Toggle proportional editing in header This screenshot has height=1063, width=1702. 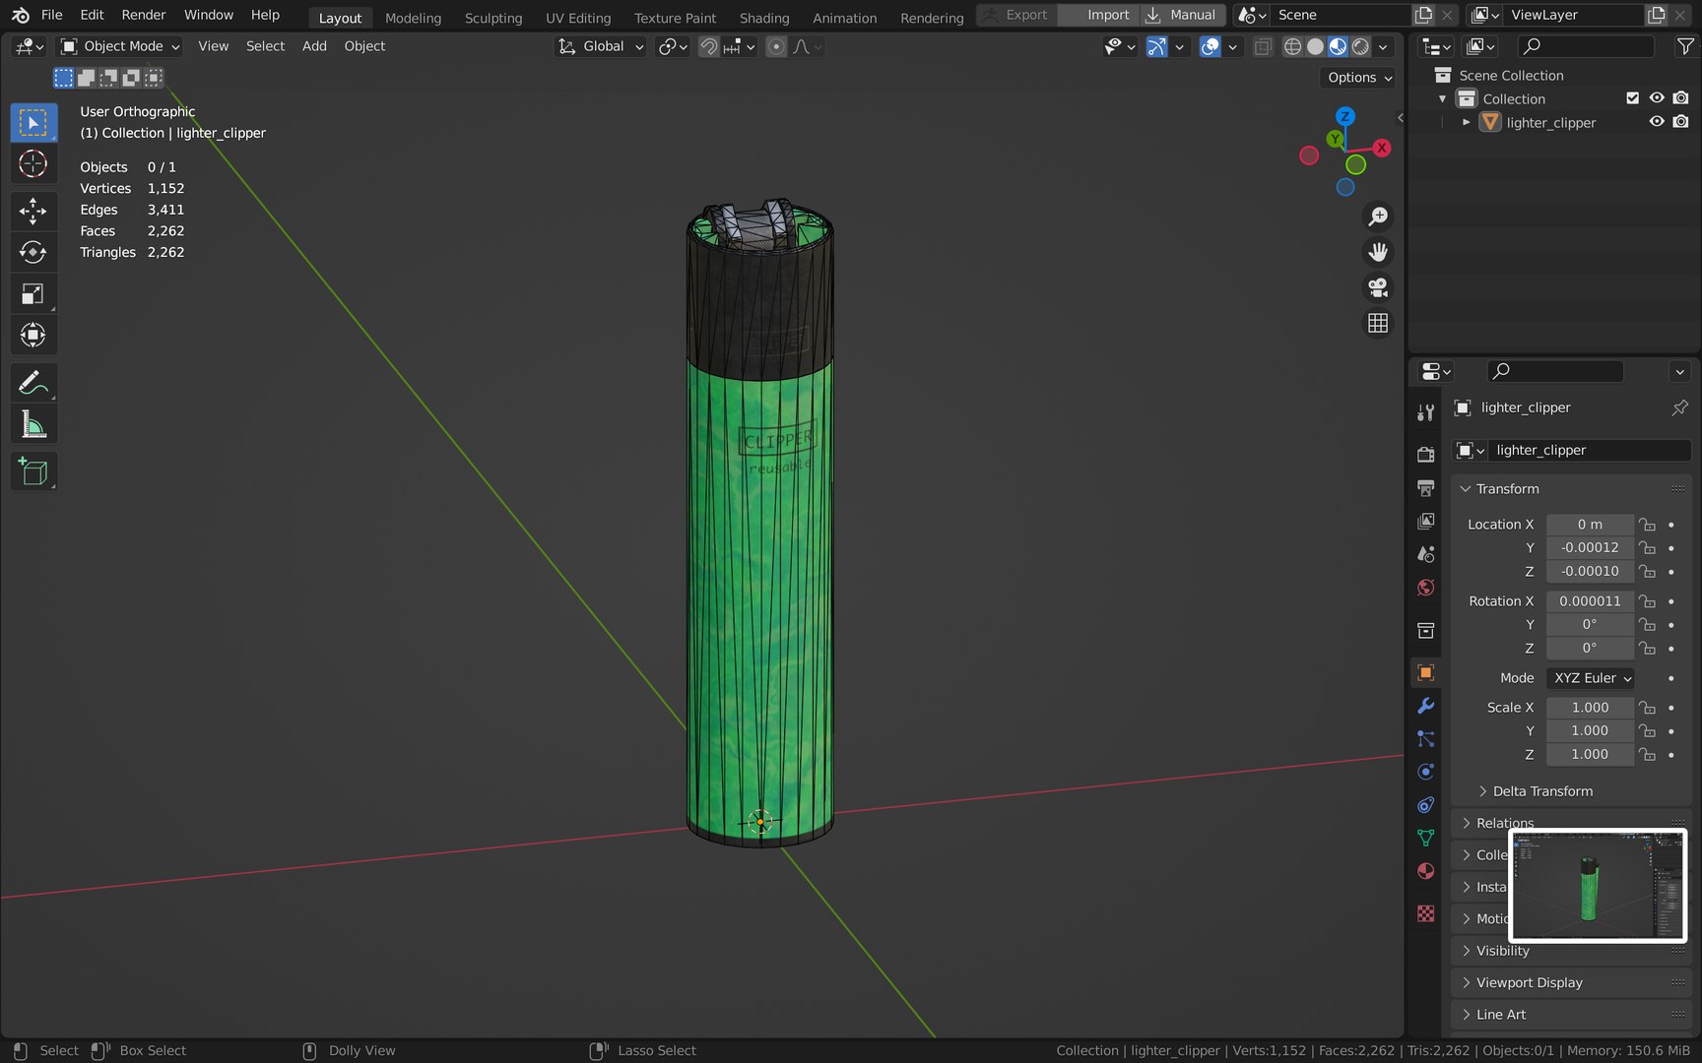pos(776,46)
